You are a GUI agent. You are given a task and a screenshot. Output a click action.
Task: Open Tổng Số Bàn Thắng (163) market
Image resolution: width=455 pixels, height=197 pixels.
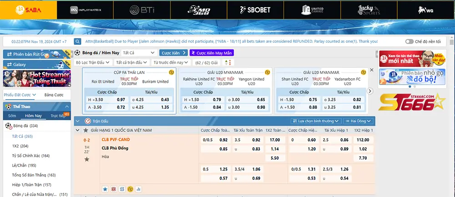[34, 175]
